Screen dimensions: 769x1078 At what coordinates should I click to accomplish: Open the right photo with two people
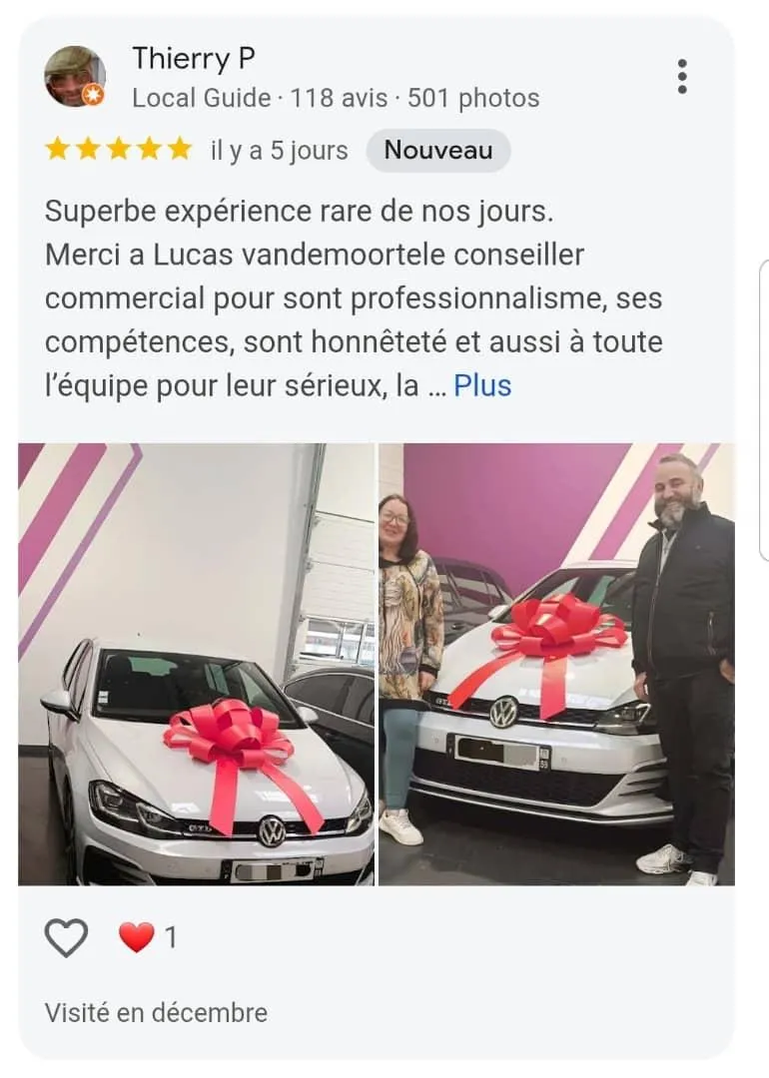[x=556, y=664]
